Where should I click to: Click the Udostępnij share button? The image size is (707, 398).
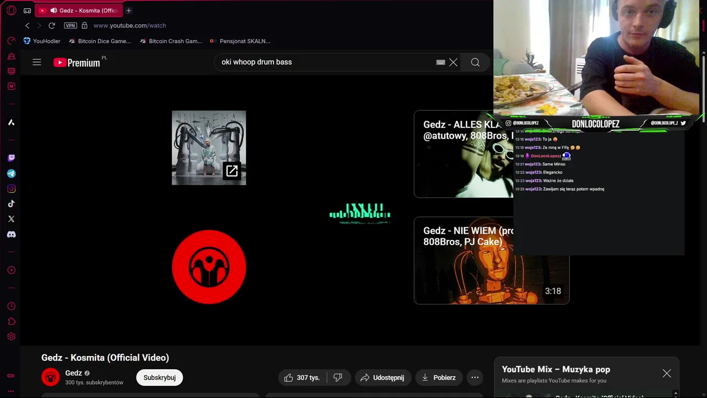coord(383,378)
